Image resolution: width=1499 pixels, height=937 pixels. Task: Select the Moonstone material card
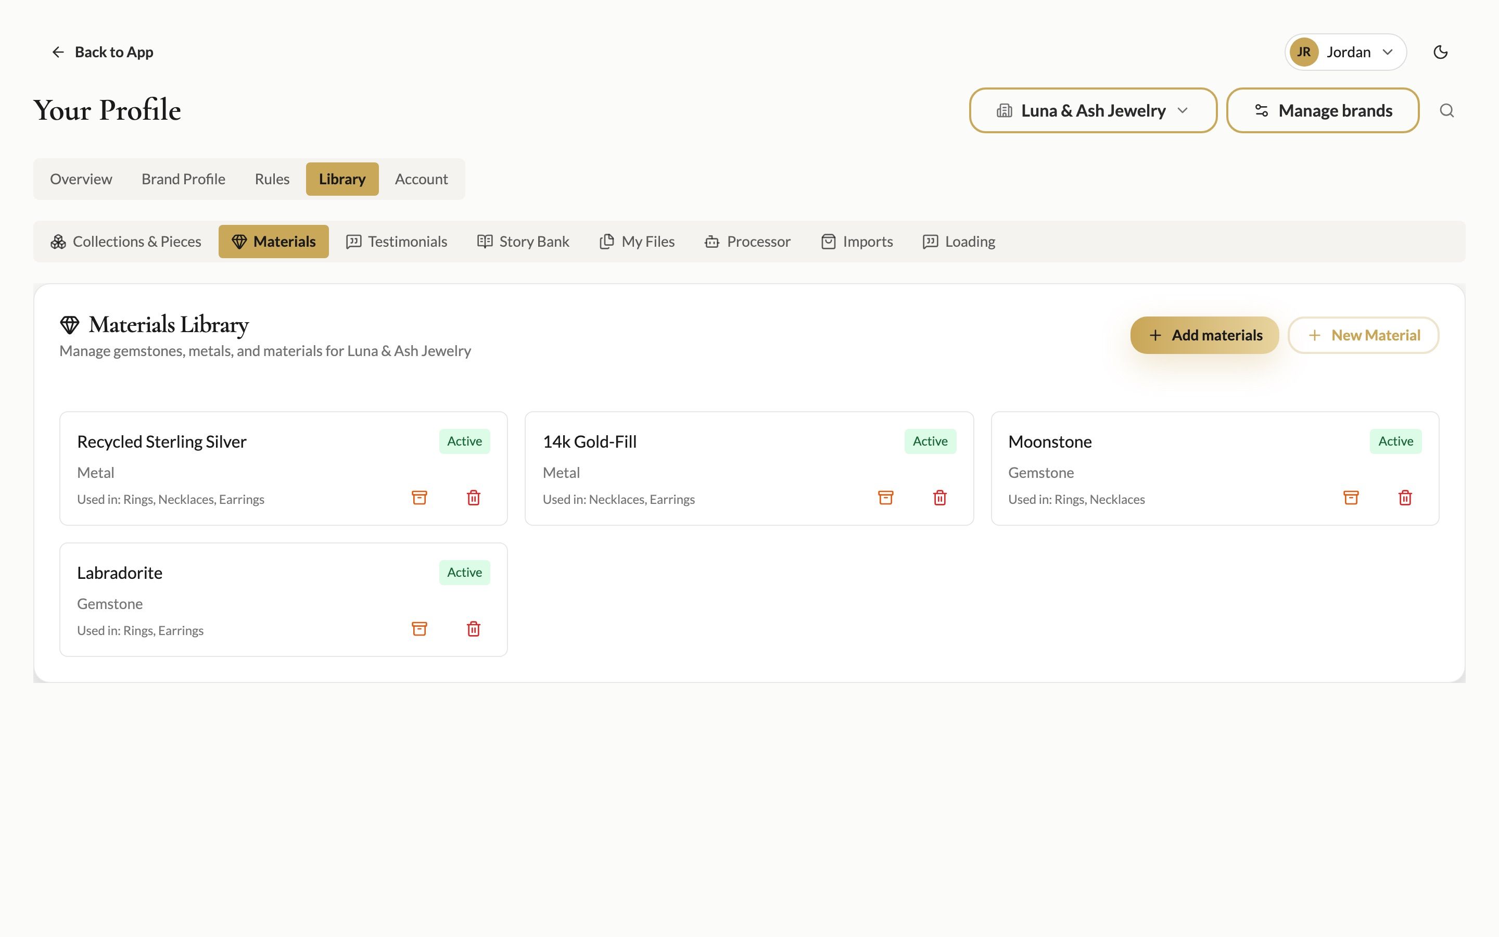tap(1215, 468)
